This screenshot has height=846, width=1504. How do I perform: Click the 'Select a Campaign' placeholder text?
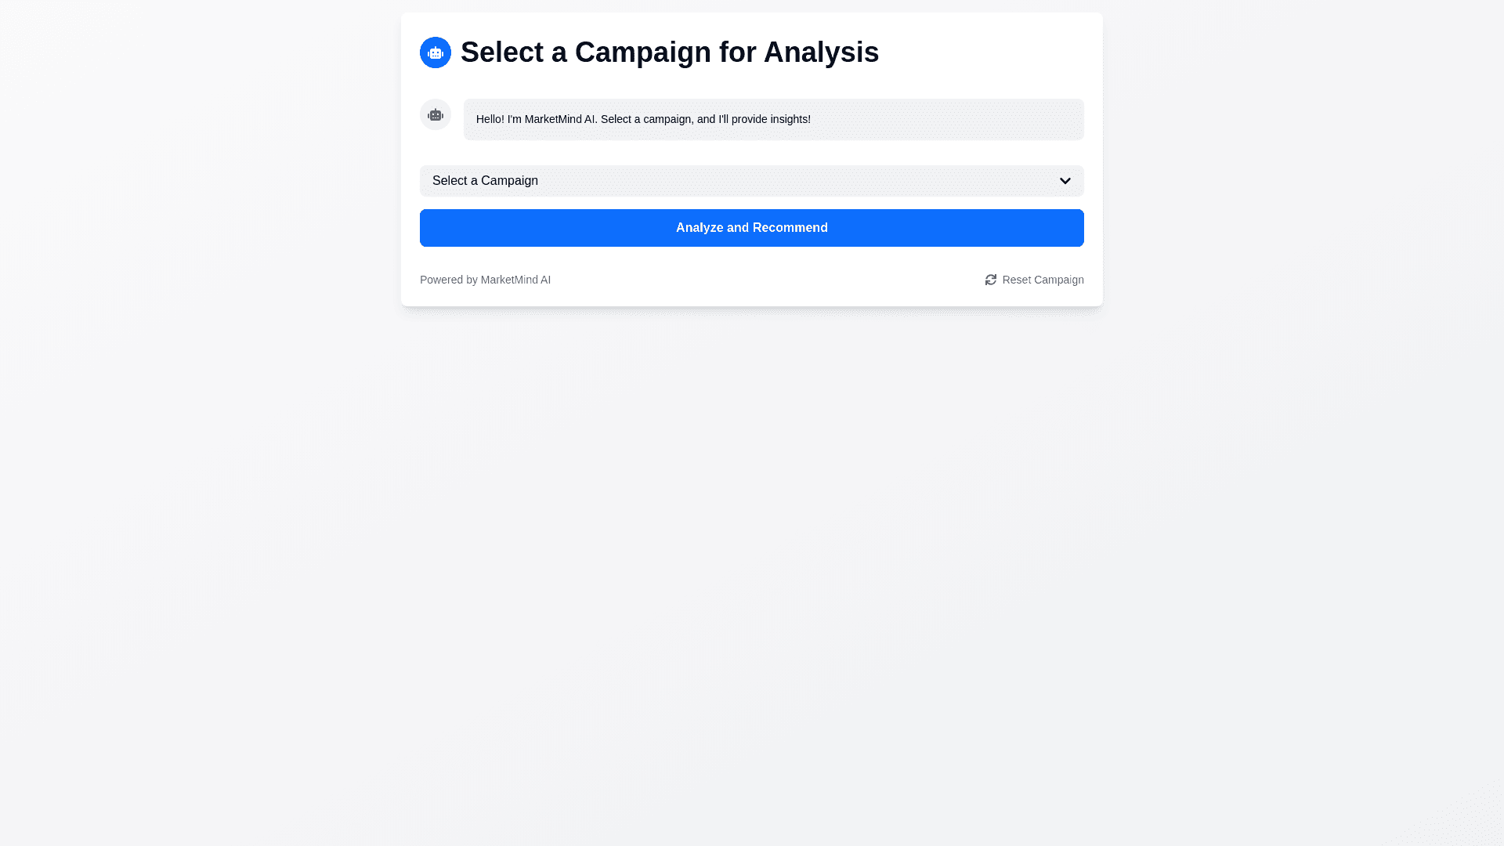(x=485, y=181)
